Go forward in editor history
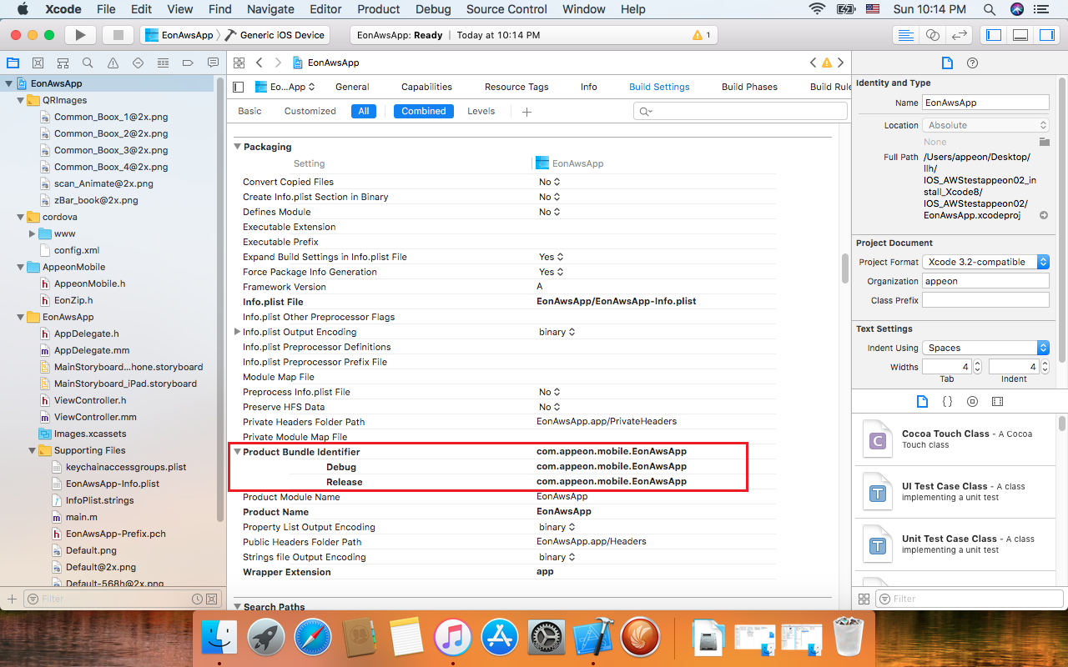 coord(278,63)
